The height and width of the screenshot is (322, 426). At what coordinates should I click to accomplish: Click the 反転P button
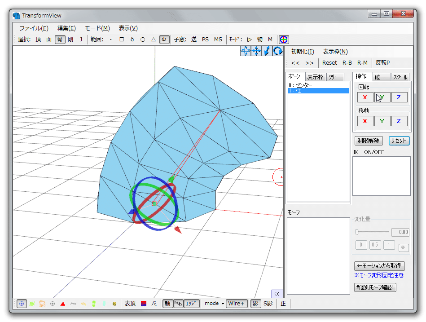tap(382, 63)
